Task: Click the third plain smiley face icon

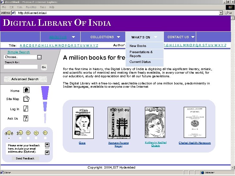Action: pyautogui.click(x=28, y=133)
